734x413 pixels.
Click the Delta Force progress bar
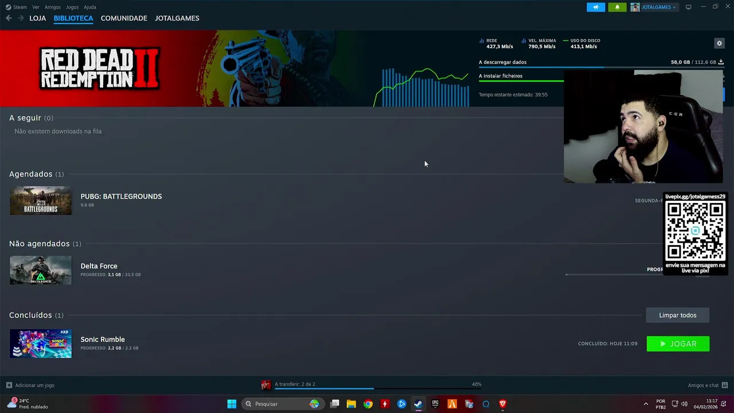(614, 274)
